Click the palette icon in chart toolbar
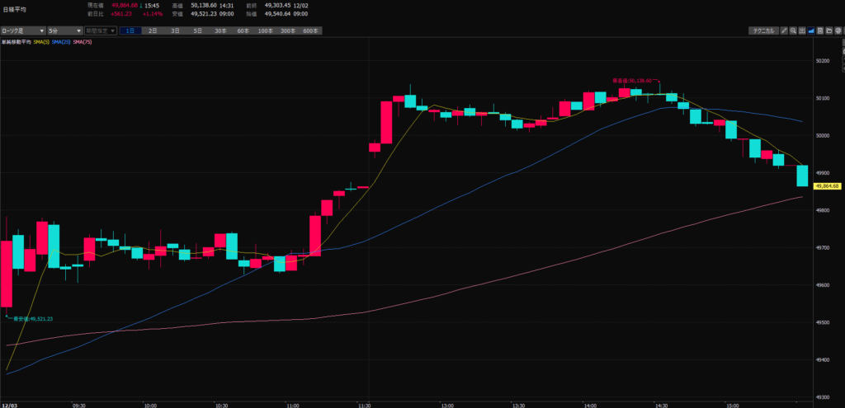Screen dimensions: 845x408 point(838,30)
